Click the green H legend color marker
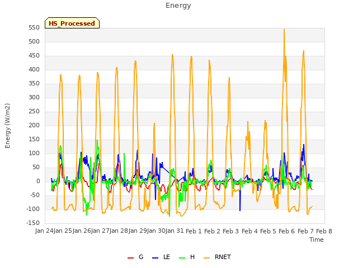 182,258
